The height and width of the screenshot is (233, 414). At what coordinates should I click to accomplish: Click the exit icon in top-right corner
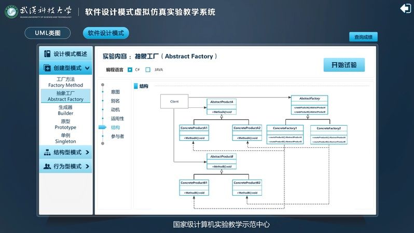tap(405, 8)
